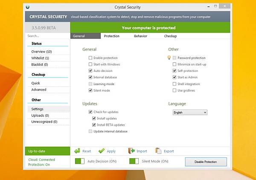Click the Cloud: Connected status text
Image resolution: width=256 pixels, height=180 pixels.
point(41,159)
